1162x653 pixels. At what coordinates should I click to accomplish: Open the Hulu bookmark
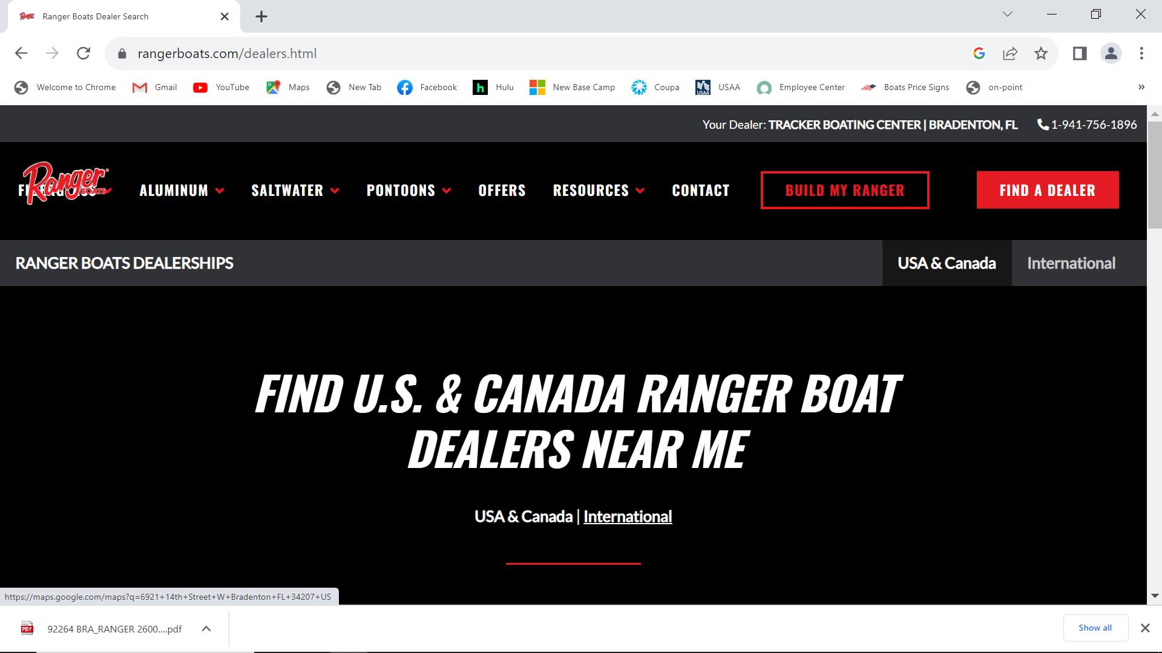coord(493,87)
